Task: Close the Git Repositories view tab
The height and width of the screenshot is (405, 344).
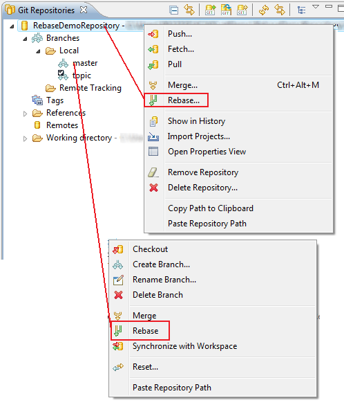Action: point(84,10)
